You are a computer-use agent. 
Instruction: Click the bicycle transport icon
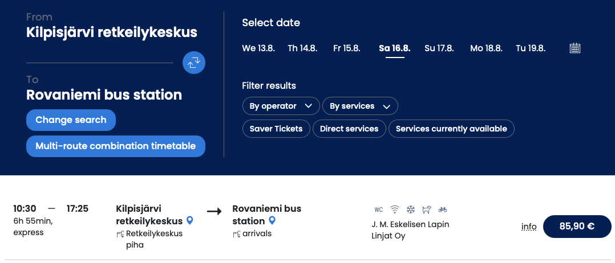pos(443,209)
